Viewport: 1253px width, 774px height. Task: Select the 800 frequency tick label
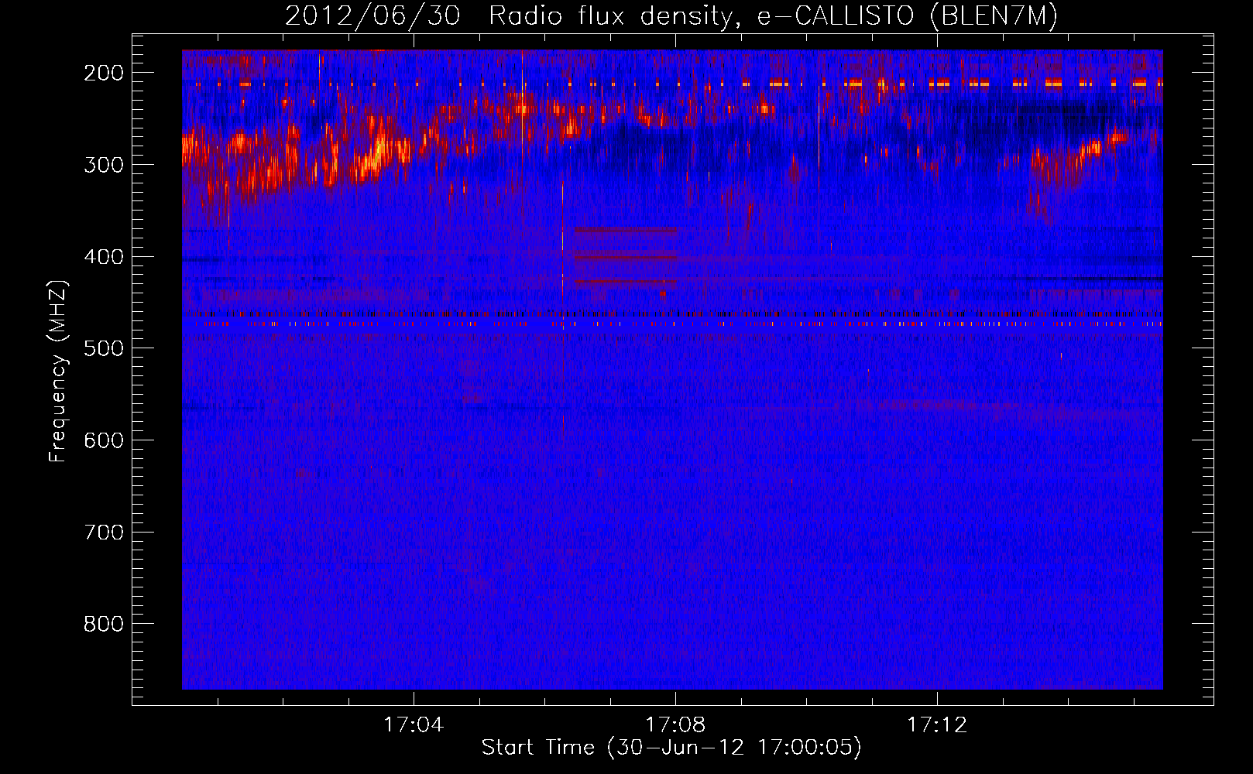pos(103,624)
